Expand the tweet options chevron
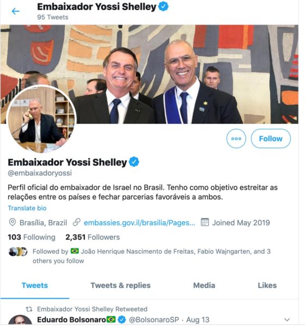Screen dimensions: 305x326 (x=287, y=319)
